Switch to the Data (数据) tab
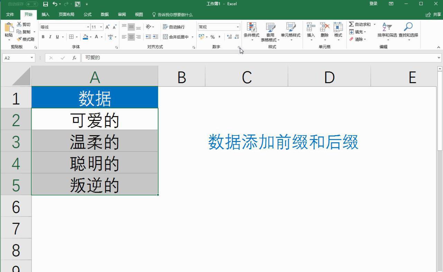The image size is (443, 272). 105,15
